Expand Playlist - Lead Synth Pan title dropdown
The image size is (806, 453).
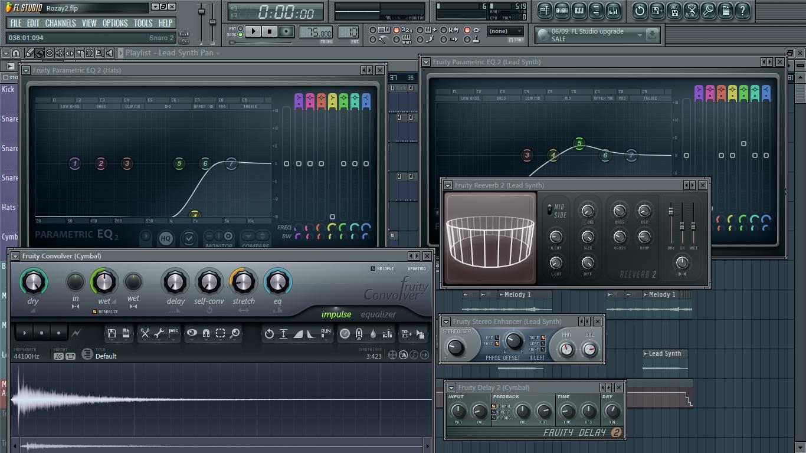(218, 53)
